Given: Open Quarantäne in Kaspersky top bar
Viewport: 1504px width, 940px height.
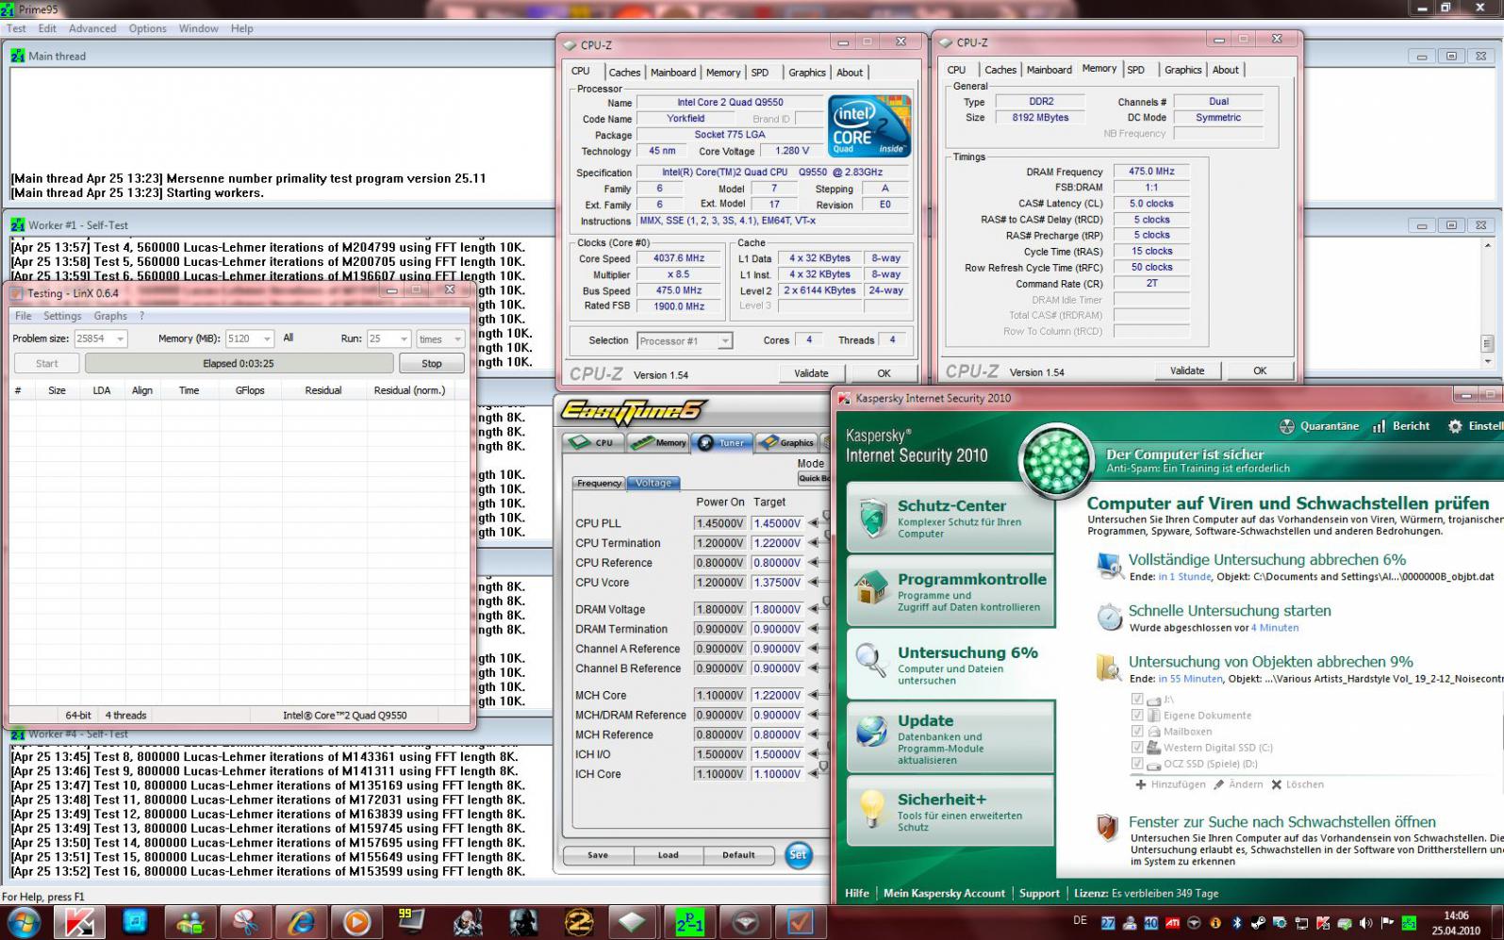Looking at the screenshot, I should pos(1318,426).
